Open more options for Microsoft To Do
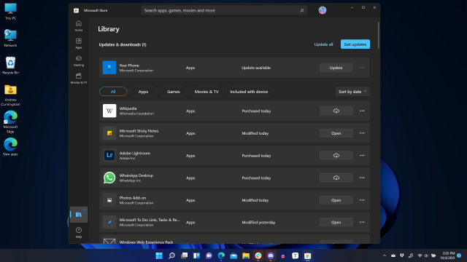This screenshot has width=467, height=262. [362, 222]
